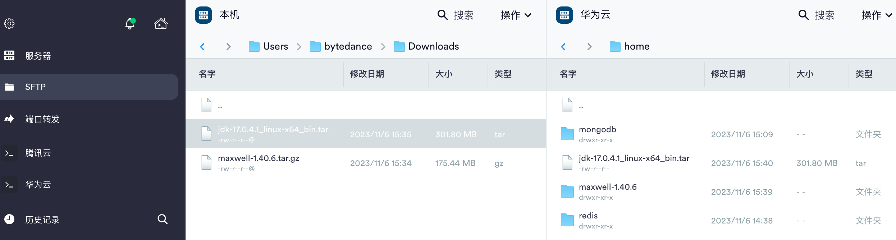Click the search magnifier beside 历史记录
The height and width of the screenshot is (240, 896).
pos(163,219)
